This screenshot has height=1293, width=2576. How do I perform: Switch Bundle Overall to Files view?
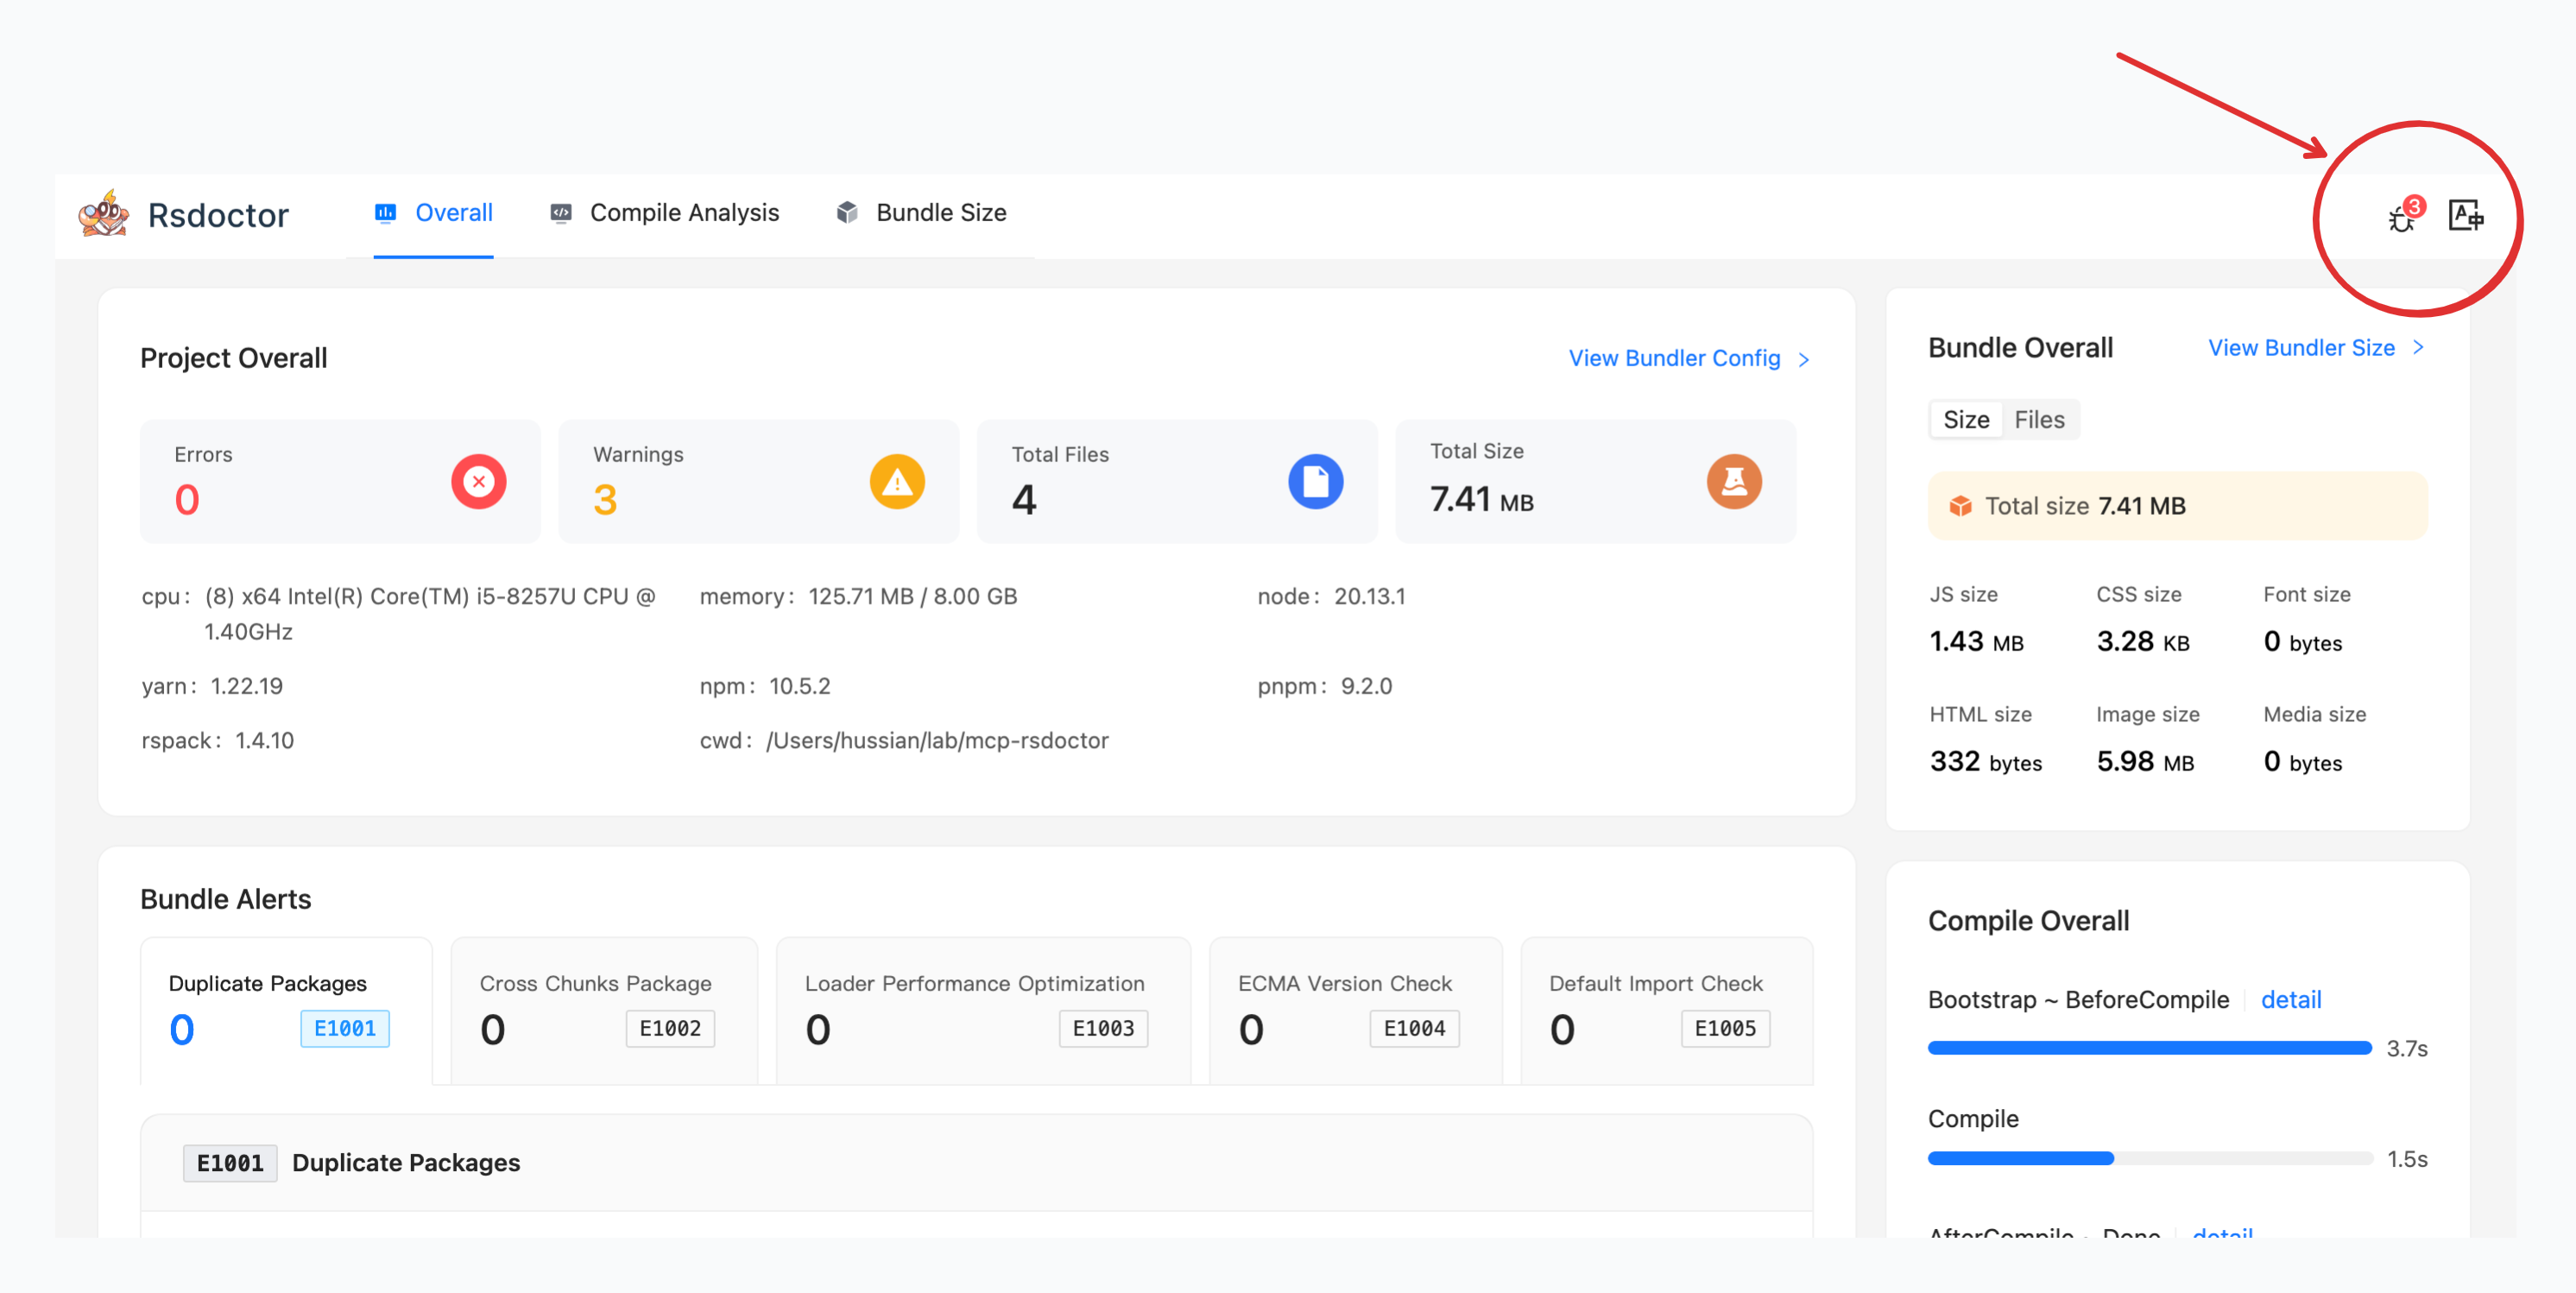(x=2039, y=419)
